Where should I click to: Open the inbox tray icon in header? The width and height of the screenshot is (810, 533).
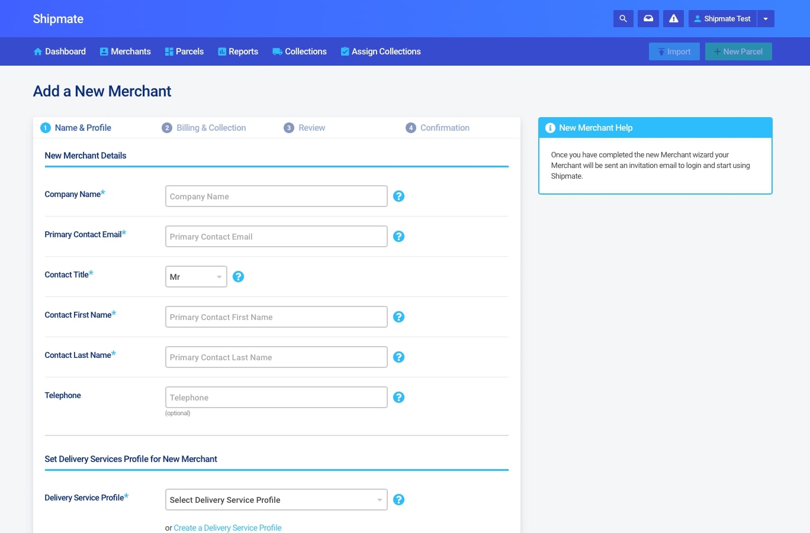(648, 19)
